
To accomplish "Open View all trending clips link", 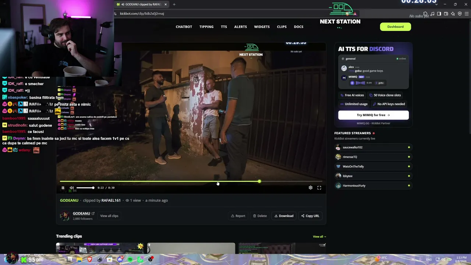I will (319, 237).
